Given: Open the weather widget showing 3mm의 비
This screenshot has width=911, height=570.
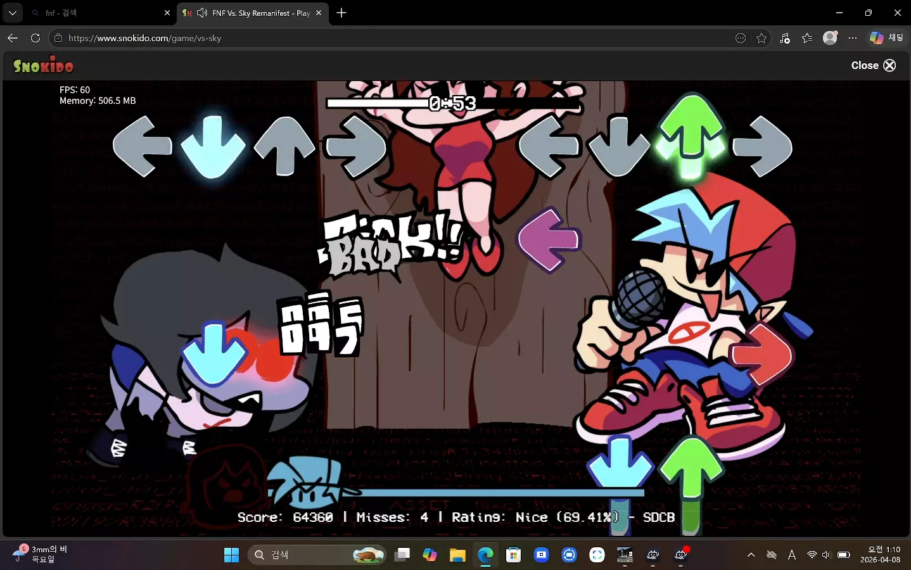Looking at the screenshot, I should click(x=41, y=555).
